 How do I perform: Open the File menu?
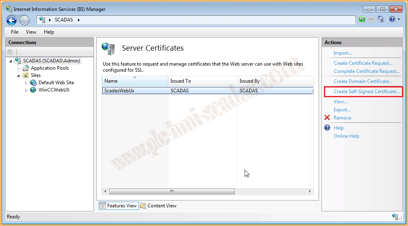click(15, 32)
